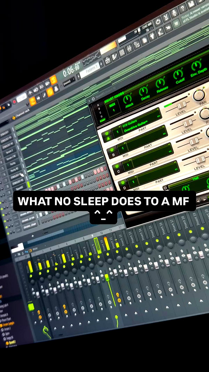
Task: Click the Release smart knob
Action: pos(161,83)
